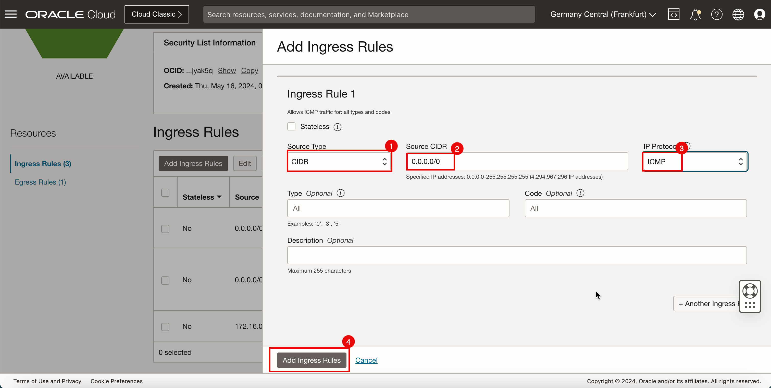
Task: Check the 172.16 rule row checkbox
Action: (165, 327)
